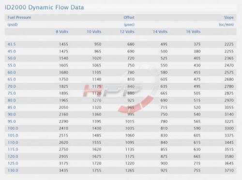
Task: Click the cc/min units label
Action: pyautogui.click(x=227, y=25)
